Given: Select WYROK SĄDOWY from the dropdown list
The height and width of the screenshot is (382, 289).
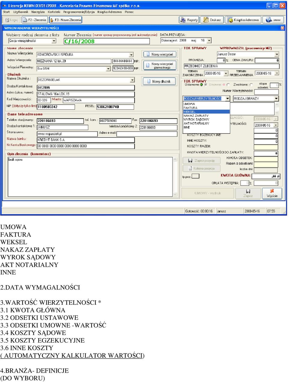Looking at the screenshot, I should [x=207, y=120].
